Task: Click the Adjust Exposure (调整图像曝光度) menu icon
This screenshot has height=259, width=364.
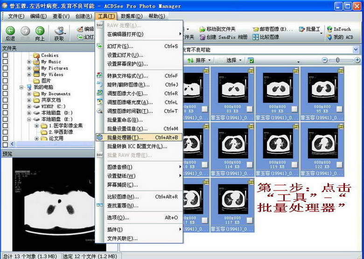Action: click(99, 102)
